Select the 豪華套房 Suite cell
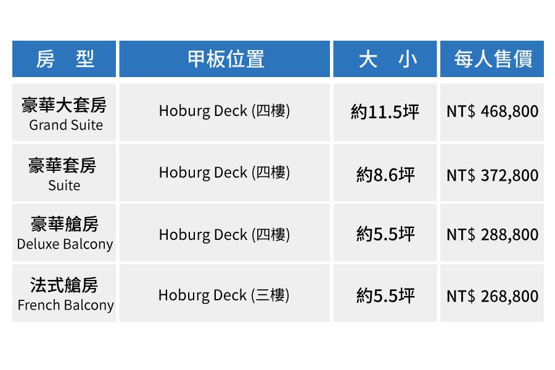 [x=64, y=173]
